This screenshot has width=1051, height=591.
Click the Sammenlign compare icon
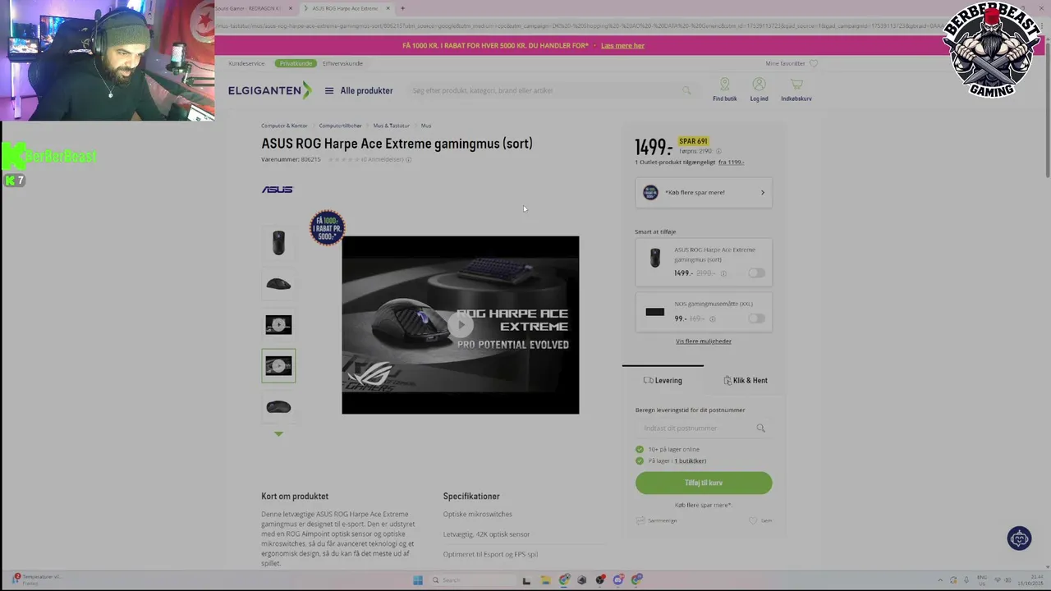[x=640, y=520]
